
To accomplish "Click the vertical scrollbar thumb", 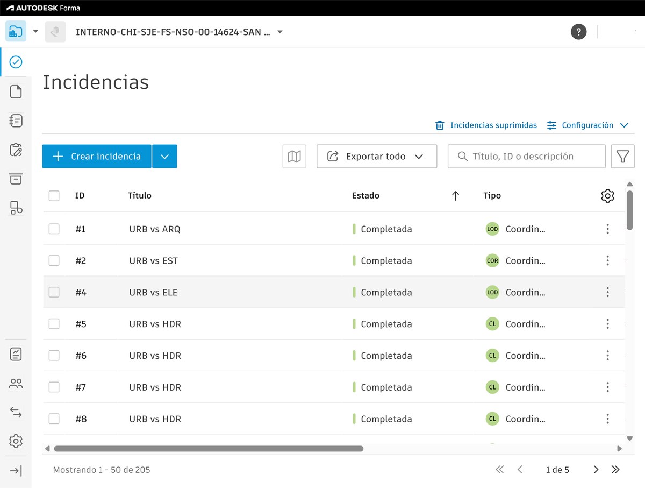I will pyautogui.click(x=630, y=210).
